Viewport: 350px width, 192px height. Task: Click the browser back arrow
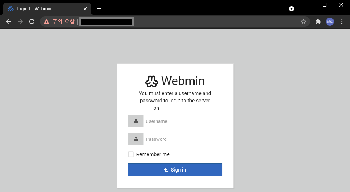point(8,22)
